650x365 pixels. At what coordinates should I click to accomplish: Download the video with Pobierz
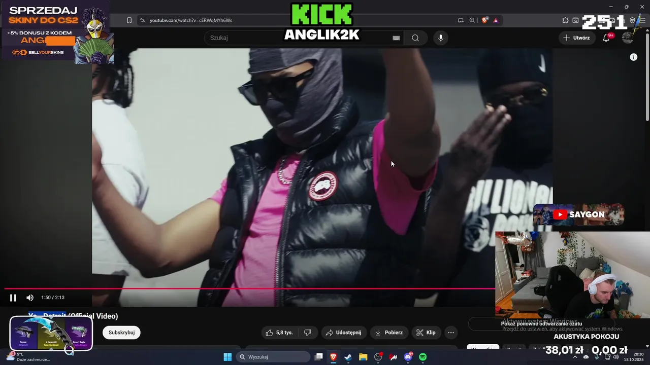389,333
